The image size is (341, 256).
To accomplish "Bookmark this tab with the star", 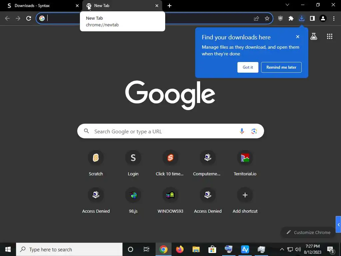I will tap(267, 18).
